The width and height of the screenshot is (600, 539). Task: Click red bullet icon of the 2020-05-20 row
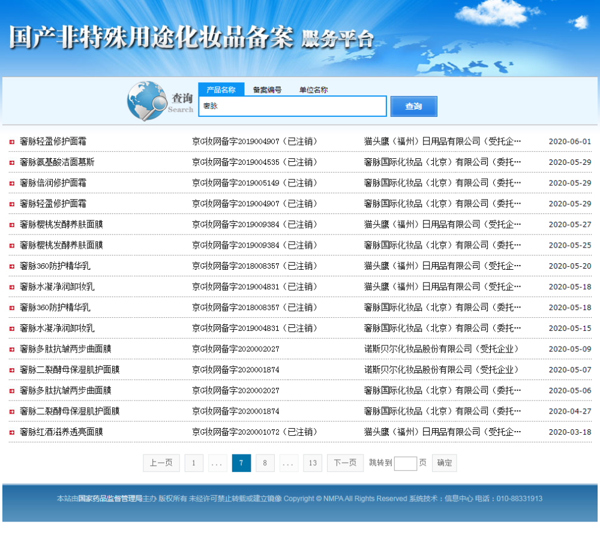coord(12,266)
